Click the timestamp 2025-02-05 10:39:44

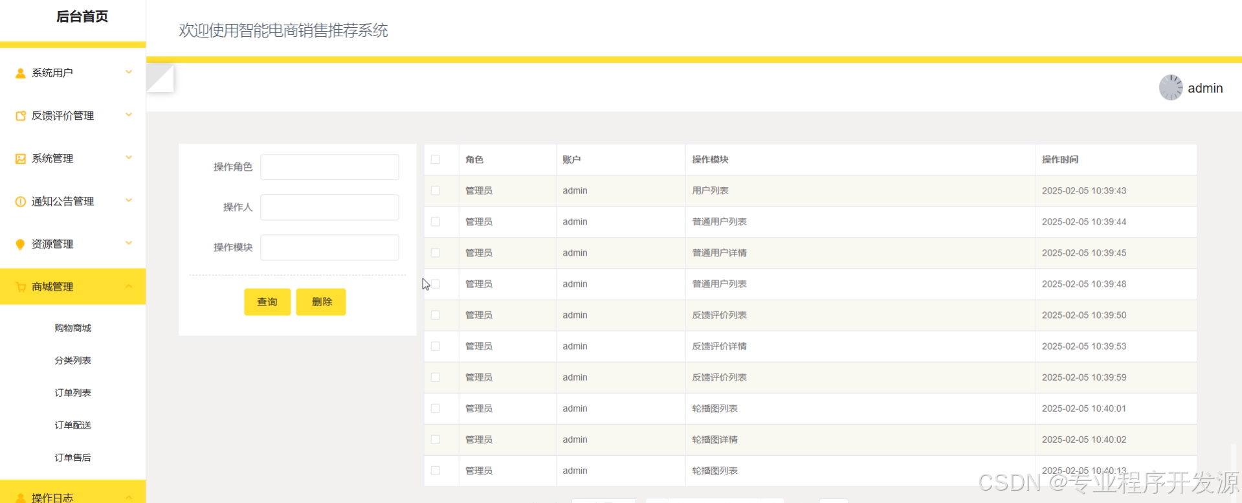(x=1084, y=221)
